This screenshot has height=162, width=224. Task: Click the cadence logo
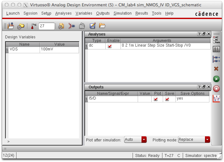tap(207, 14)
